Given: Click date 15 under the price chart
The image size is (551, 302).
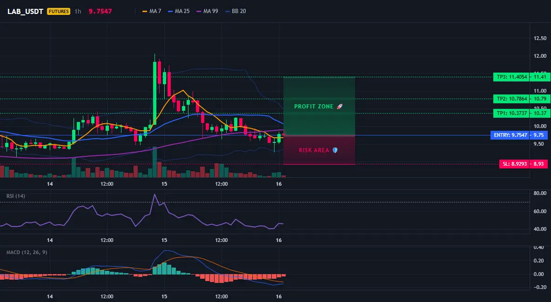Looking at the screenshot, I should coord(164,184).
